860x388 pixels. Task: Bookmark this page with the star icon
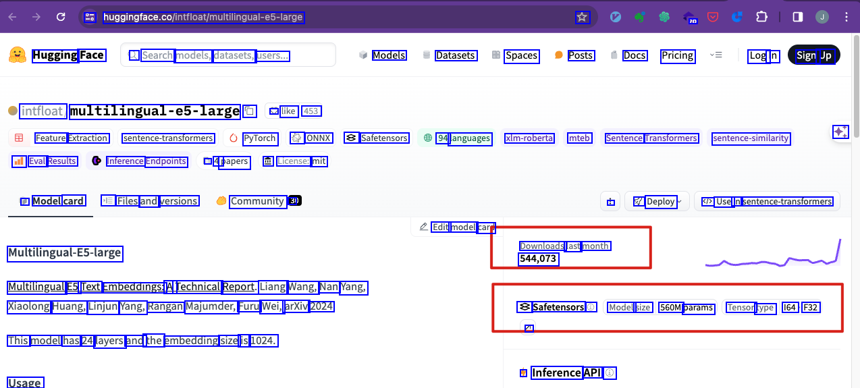click(582, 17)
